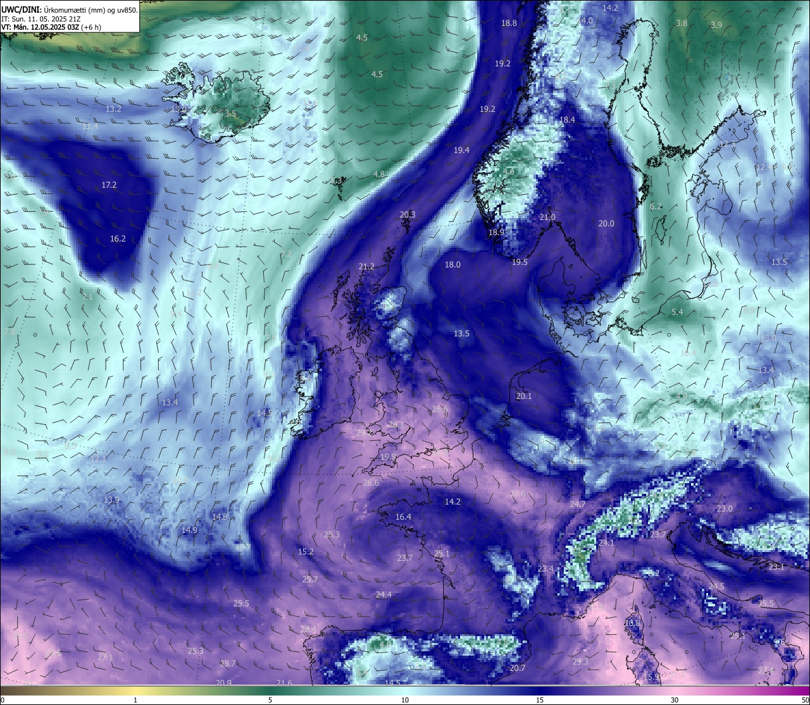Viewport: 810px width, 705px height.
Task: Click the 6.2 value in the Baltic
Action: pyautogui.click(x=656, y=207)
